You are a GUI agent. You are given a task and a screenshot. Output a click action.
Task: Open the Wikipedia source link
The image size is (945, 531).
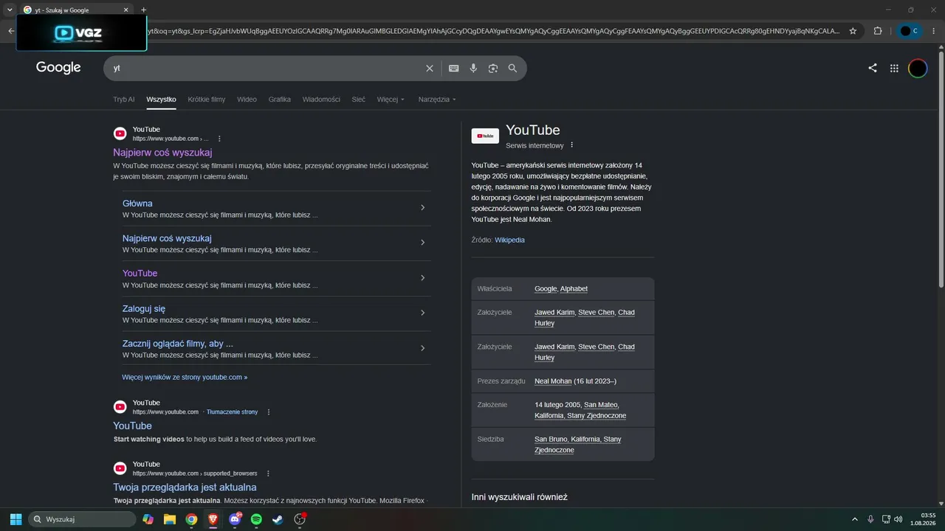point(509,240)
